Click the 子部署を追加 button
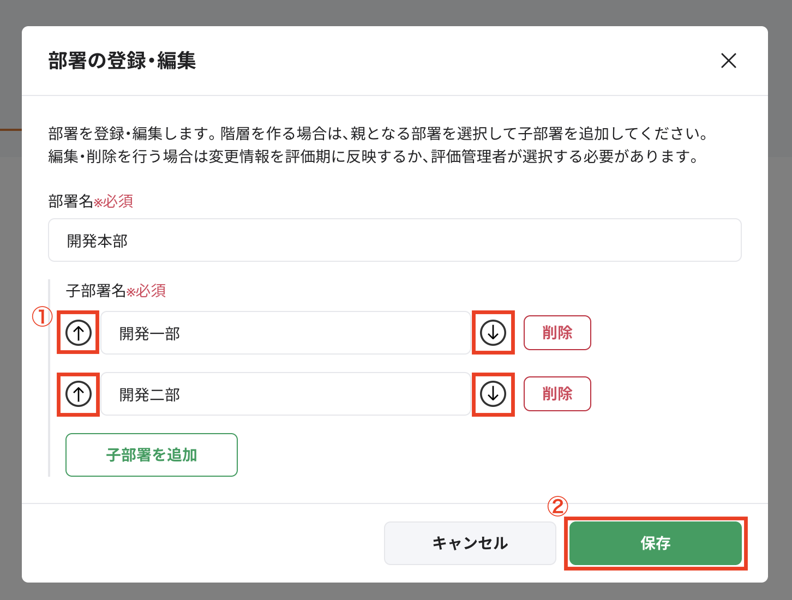This screenshot has width=792, height=600. [152, 455]
